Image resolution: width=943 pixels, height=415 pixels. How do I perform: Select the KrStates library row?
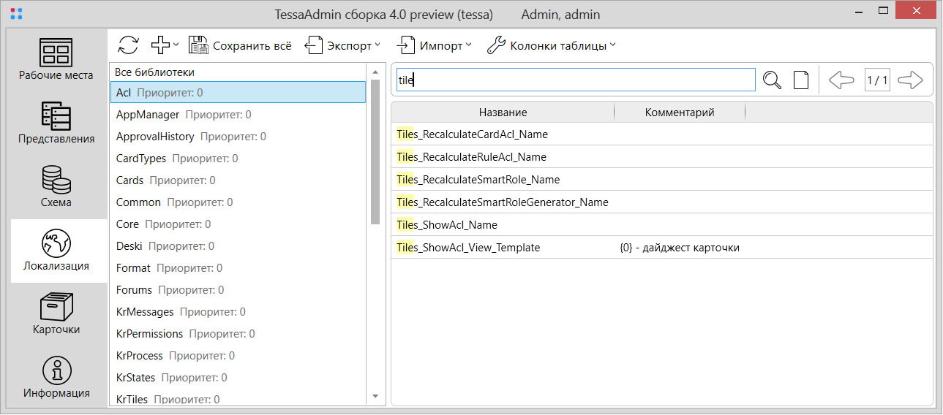coord(238,378)
